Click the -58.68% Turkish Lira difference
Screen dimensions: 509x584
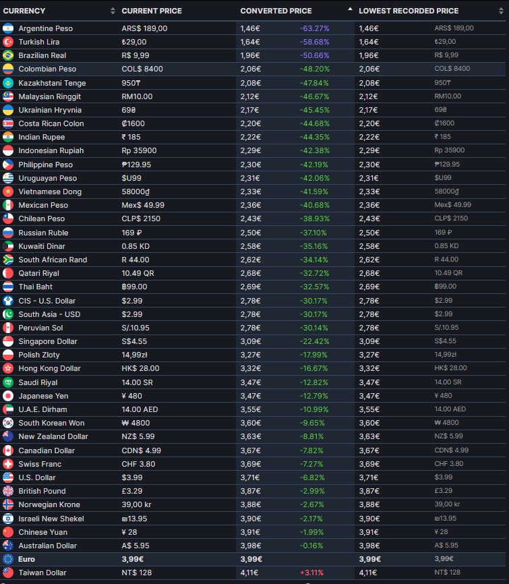coord(314,42)
